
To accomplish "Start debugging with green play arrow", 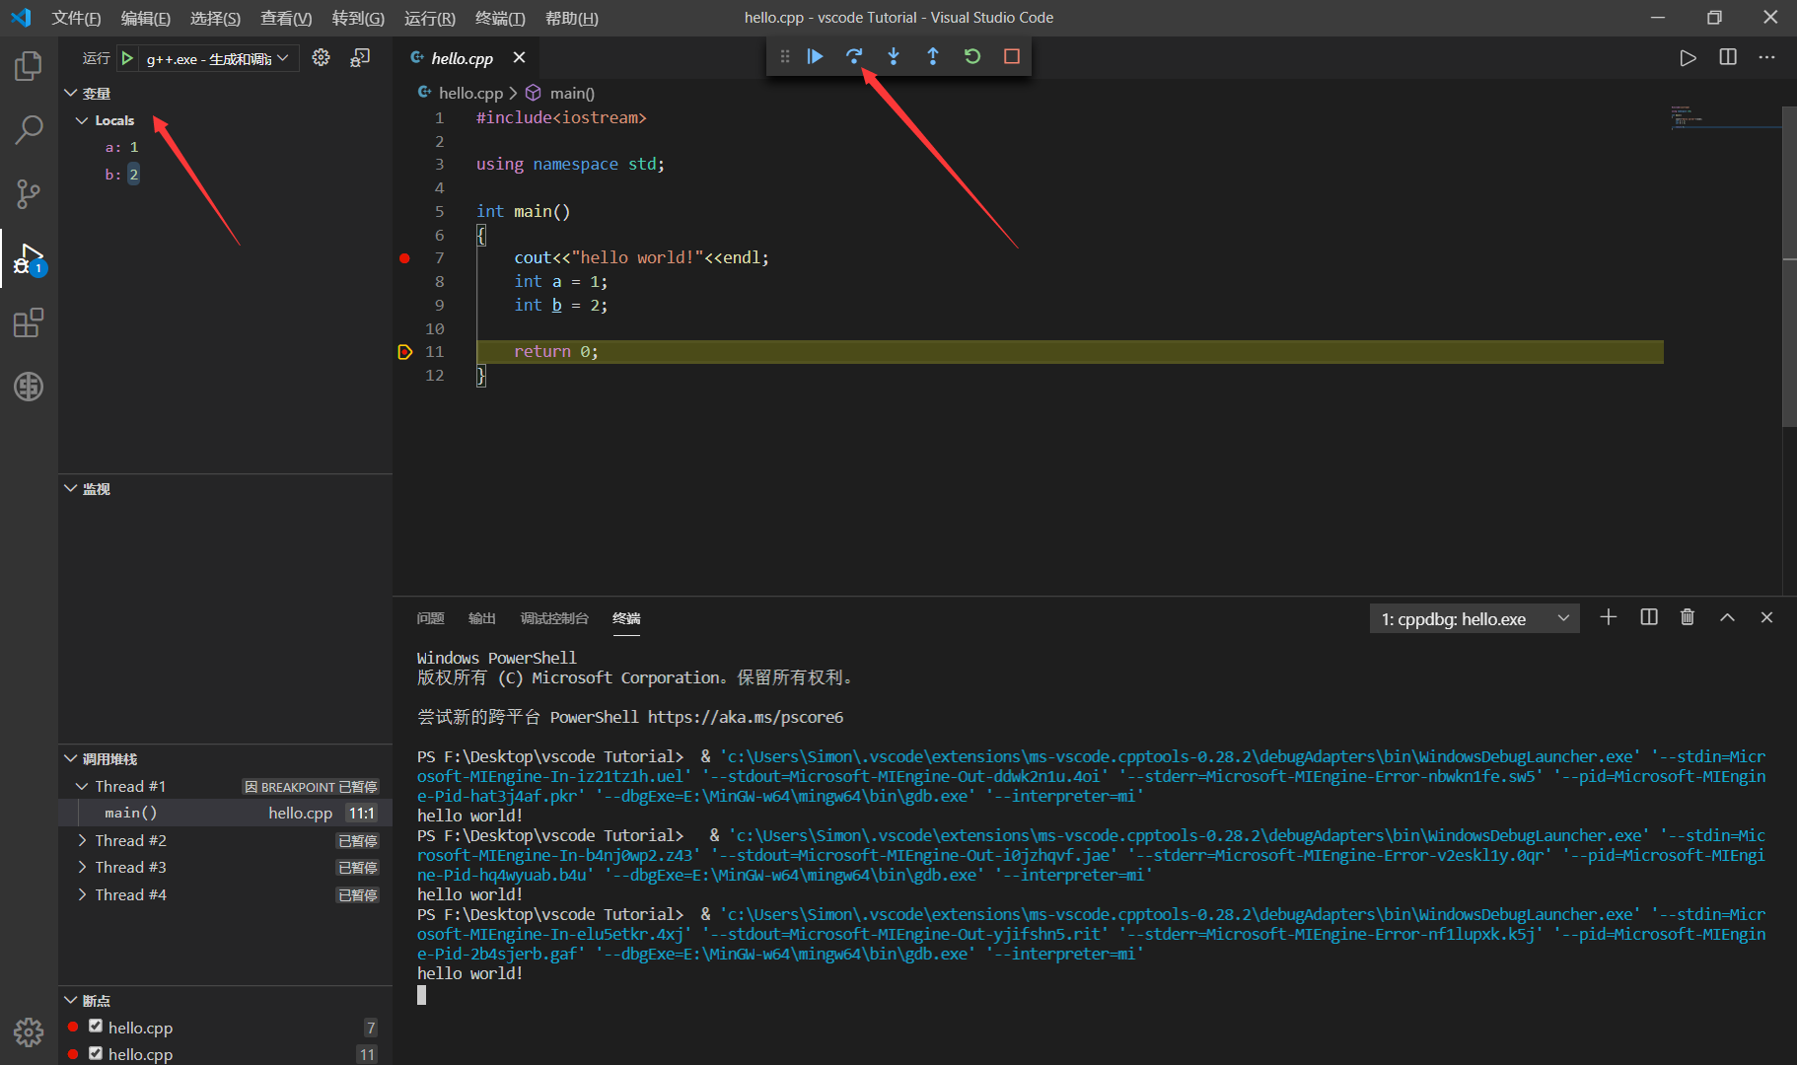I will (127, 58).
